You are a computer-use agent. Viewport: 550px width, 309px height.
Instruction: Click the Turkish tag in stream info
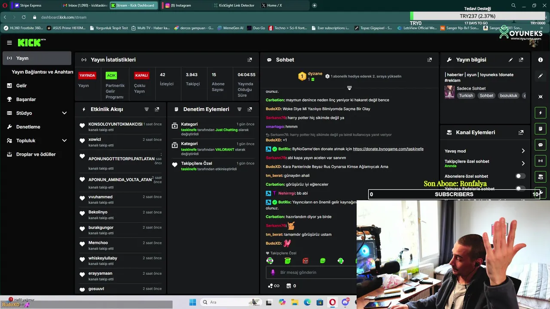pyautogui.click(x=466, y=96)
